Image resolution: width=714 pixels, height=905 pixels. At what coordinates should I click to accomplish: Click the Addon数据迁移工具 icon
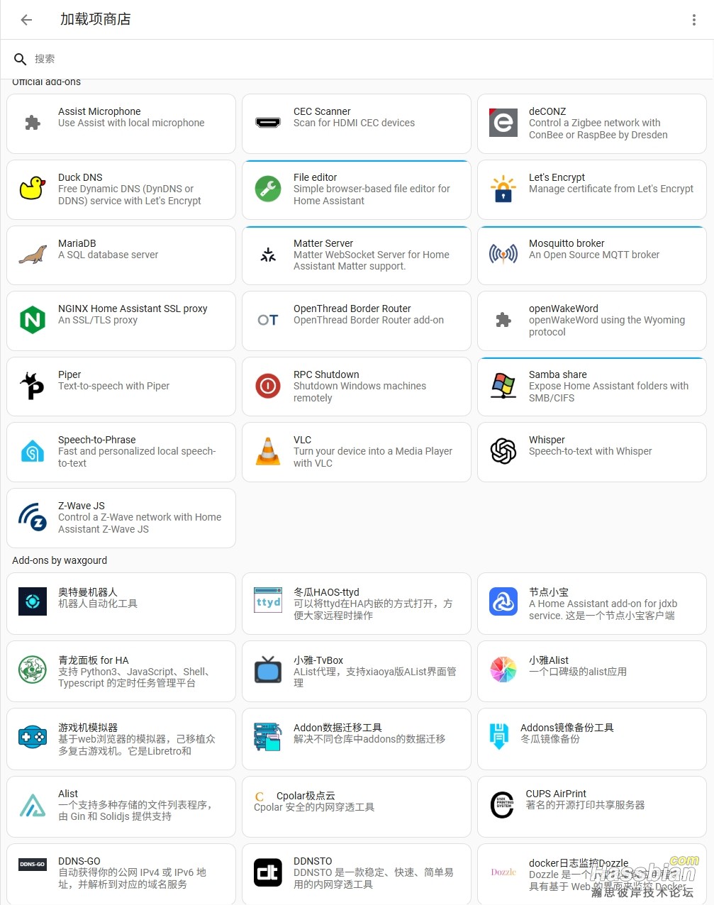pyautogui.click(x=268, y=737)
